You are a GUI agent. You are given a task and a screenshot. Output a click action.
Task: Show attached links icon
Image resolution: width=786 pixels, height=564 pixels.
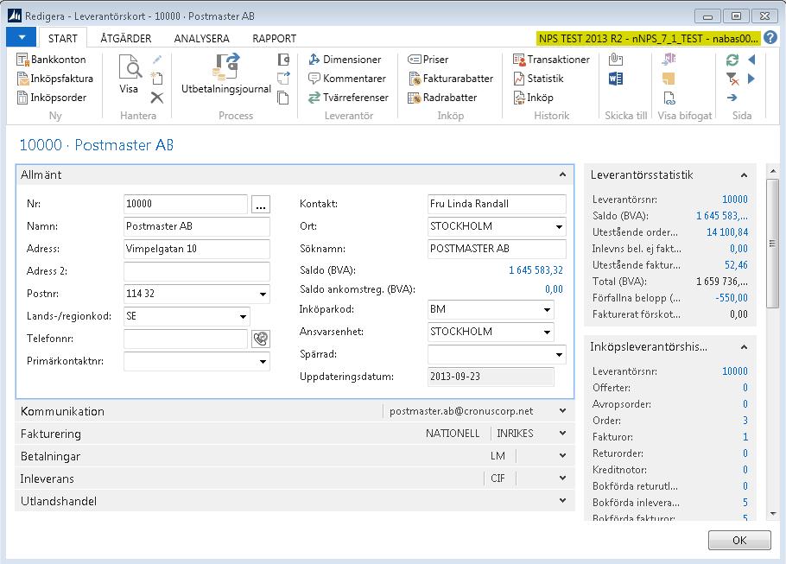coord(669,98)
